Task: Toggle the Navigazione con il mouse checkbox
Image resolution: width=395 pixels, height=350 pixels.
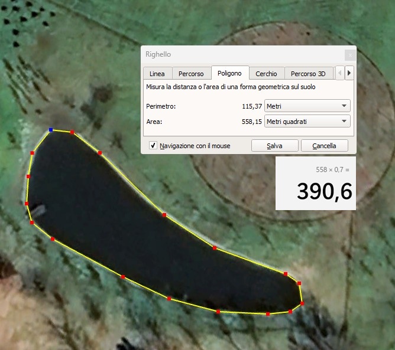Action: coord(153,145)
